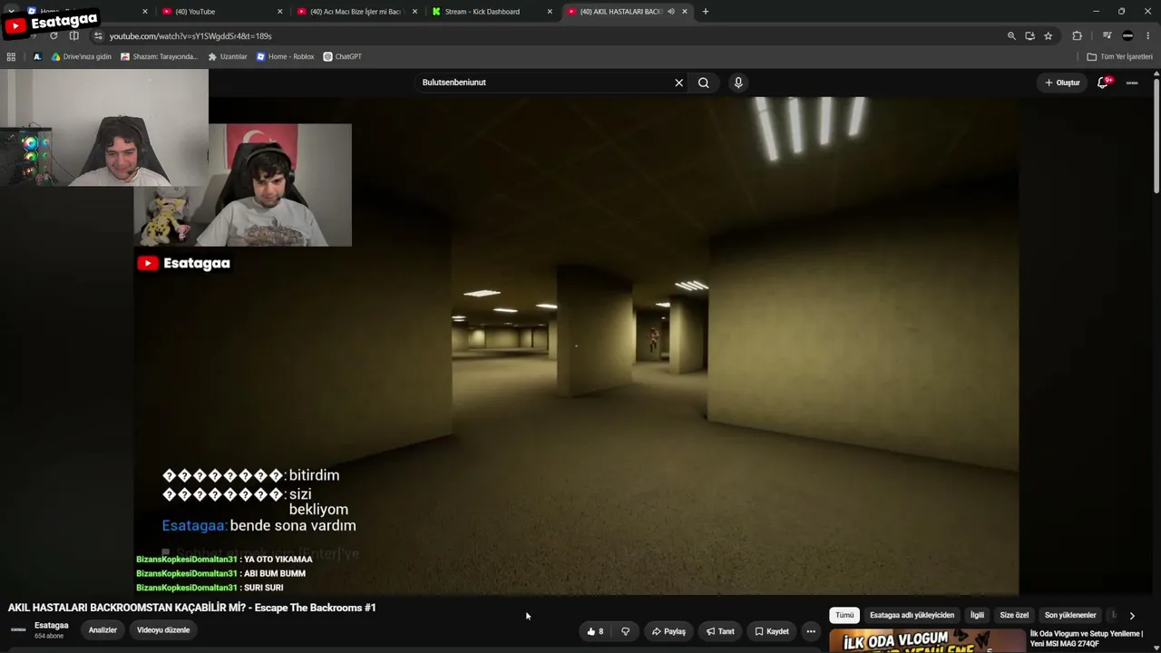Viewport: 1161px width, 653px height.
Task: Click the page vertical scrollbar
Action: tap(1156, 136)
